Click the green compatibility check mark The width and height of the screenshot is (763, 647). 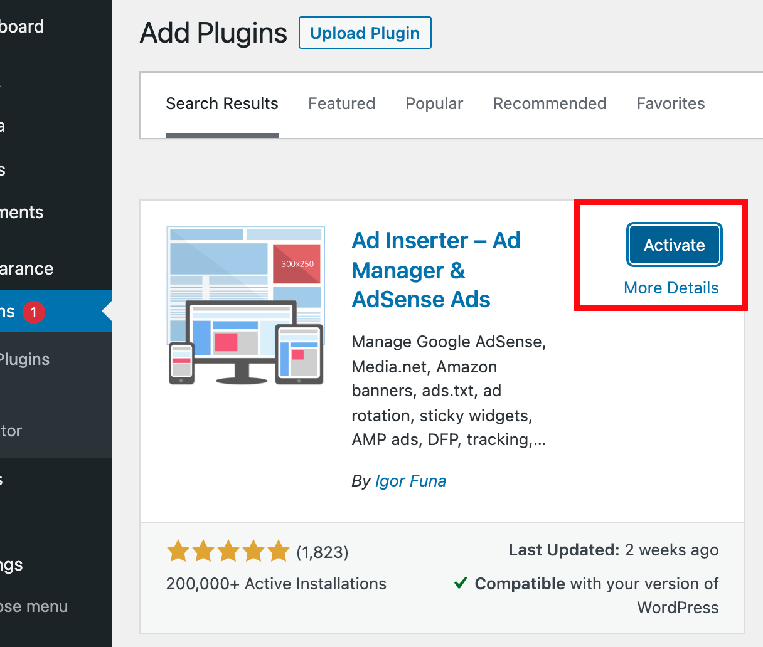(x=461, y=583)
